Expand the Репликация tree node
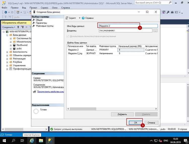189x144 pixels. 7,59
